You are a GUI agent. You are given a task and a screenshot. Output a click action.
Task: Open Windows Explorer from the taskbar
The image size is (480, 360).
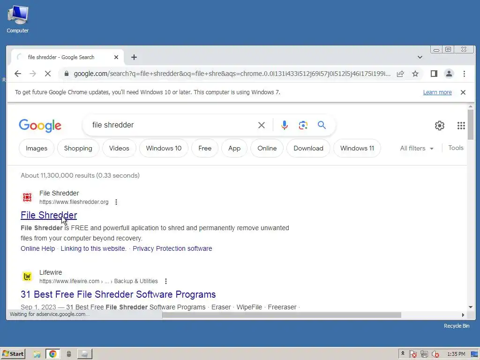click(37, 354)
